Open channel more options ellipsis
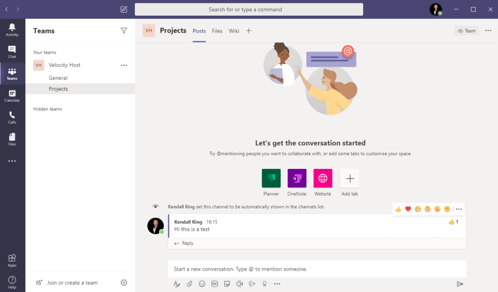This screenshot has height=292, width=498. (x=488, y=31)
